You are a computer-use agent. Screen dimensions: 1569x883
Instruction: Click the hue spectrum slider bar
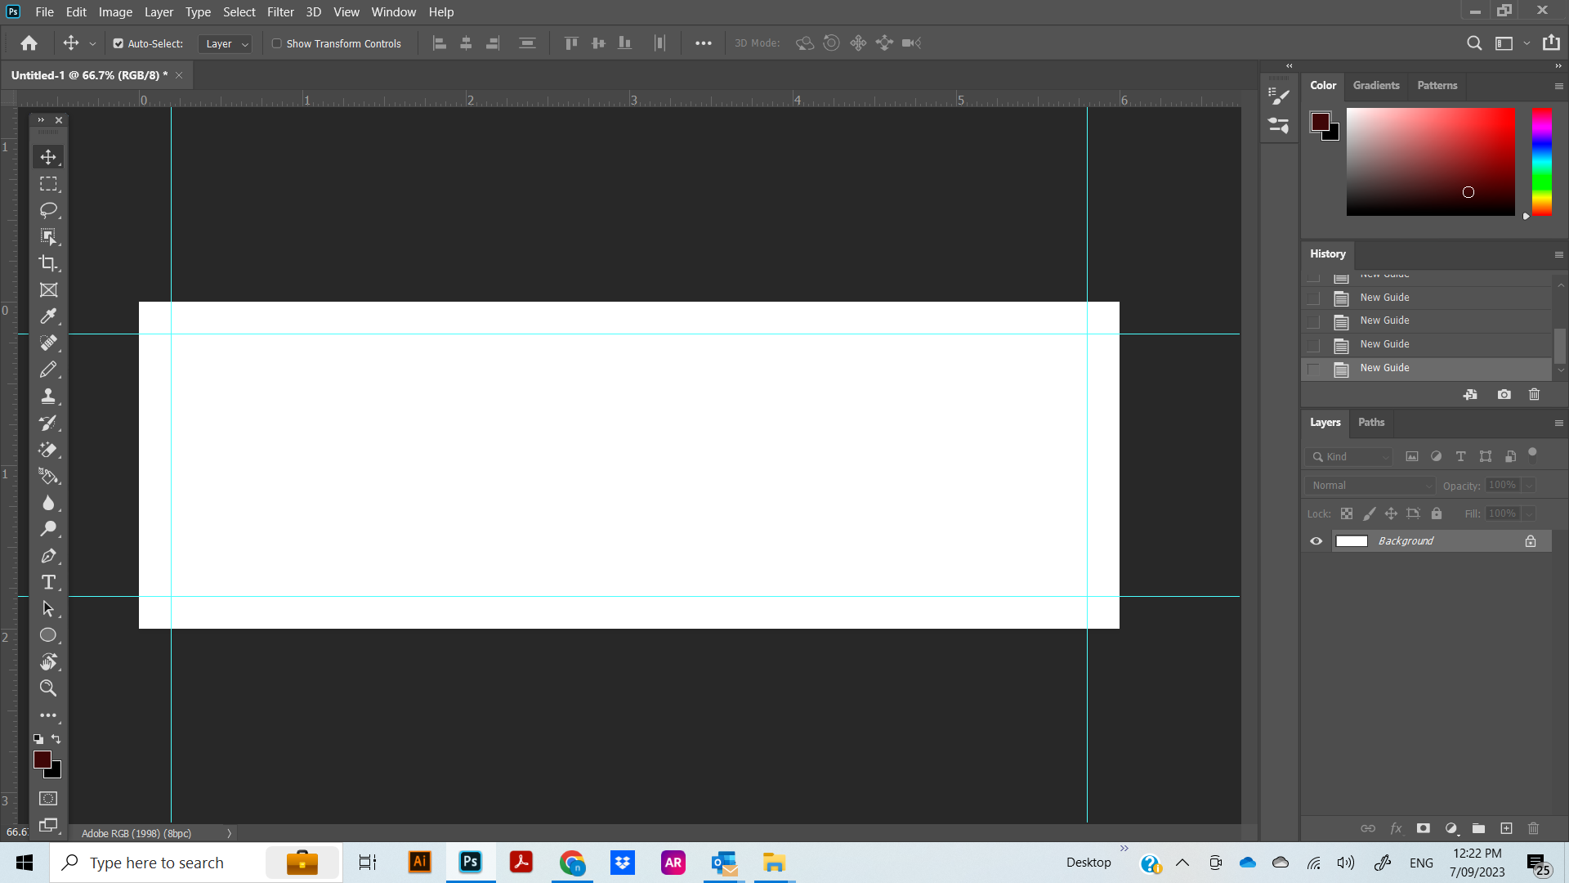pos(1542,161)
